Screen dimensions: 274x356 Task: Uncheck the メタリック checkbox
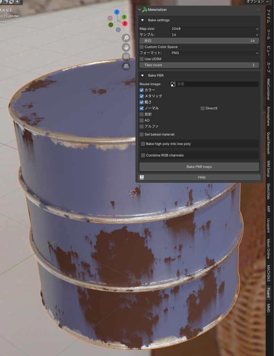click(142, 96)
